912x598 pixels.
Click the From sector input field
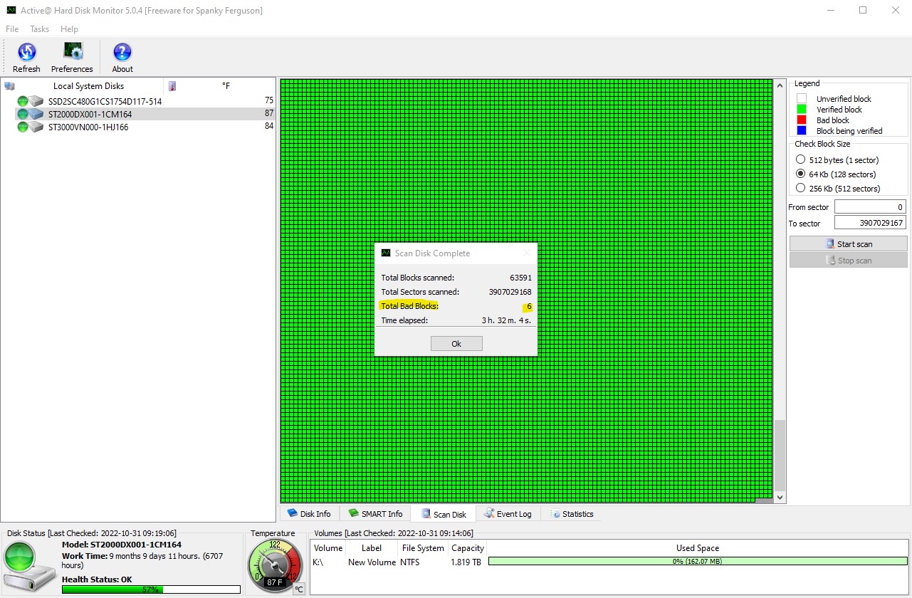869,207
